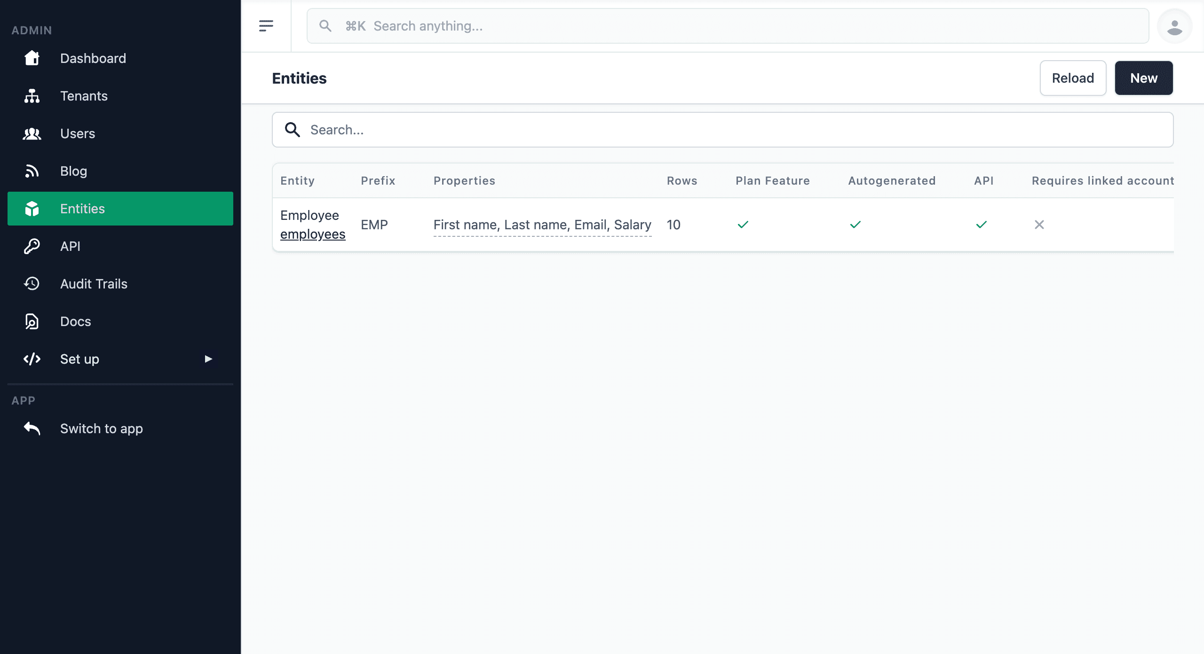Click the Switch to app back-arrow icon
The width and height of the screenshot is (1204, 654).
tap(32, 428)
